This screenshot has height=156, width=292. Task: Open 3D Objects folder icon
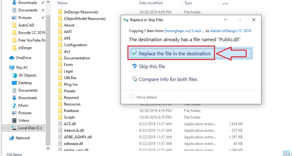14,75
